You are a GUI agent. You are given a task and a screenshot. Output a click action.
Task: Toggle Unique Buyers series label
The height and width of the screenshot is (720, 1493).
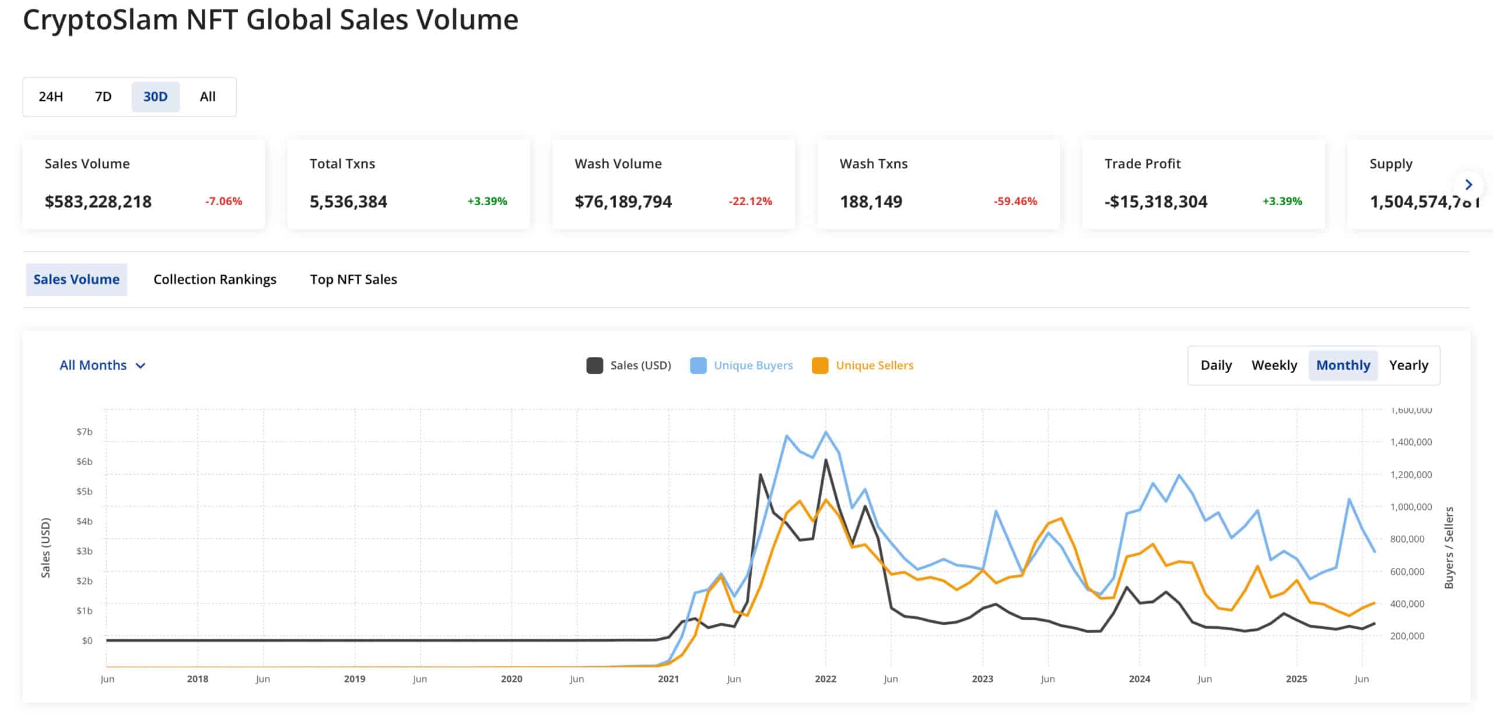tap(753, 366)
